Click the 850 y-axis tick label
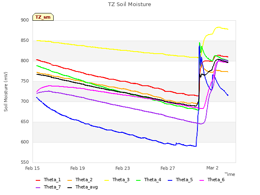Viewport: 260px width, 195px height. tap(25, 41)
